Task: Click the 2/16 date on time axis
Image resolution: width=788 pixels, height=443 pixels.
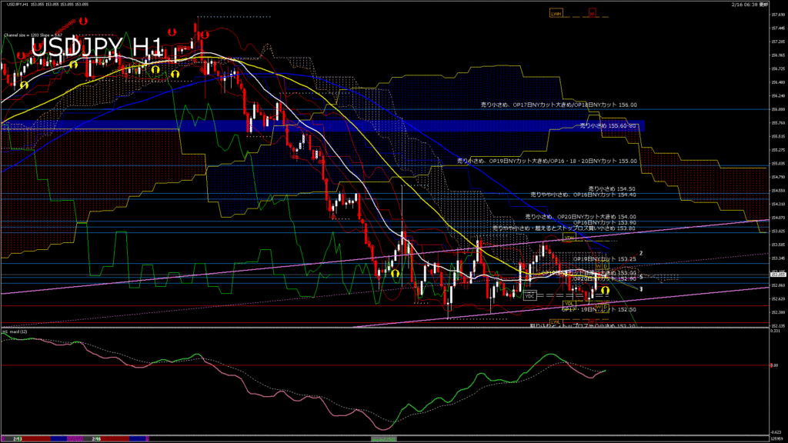Action: click(x=96, y=438)
